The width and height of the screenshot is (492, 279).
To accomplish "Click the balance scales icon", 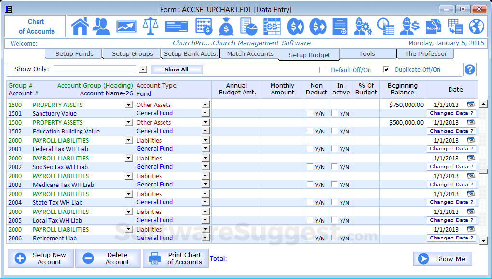I will (151, 27).
